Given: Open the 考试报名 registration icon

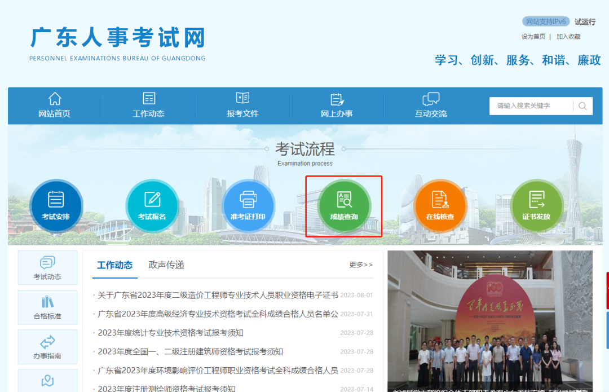Looking at the screenshot, I should point(152,205).
